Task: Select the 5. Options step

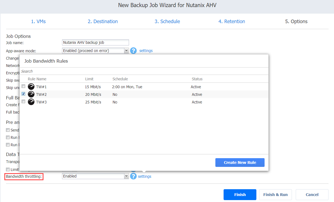Action: [296, 22]
